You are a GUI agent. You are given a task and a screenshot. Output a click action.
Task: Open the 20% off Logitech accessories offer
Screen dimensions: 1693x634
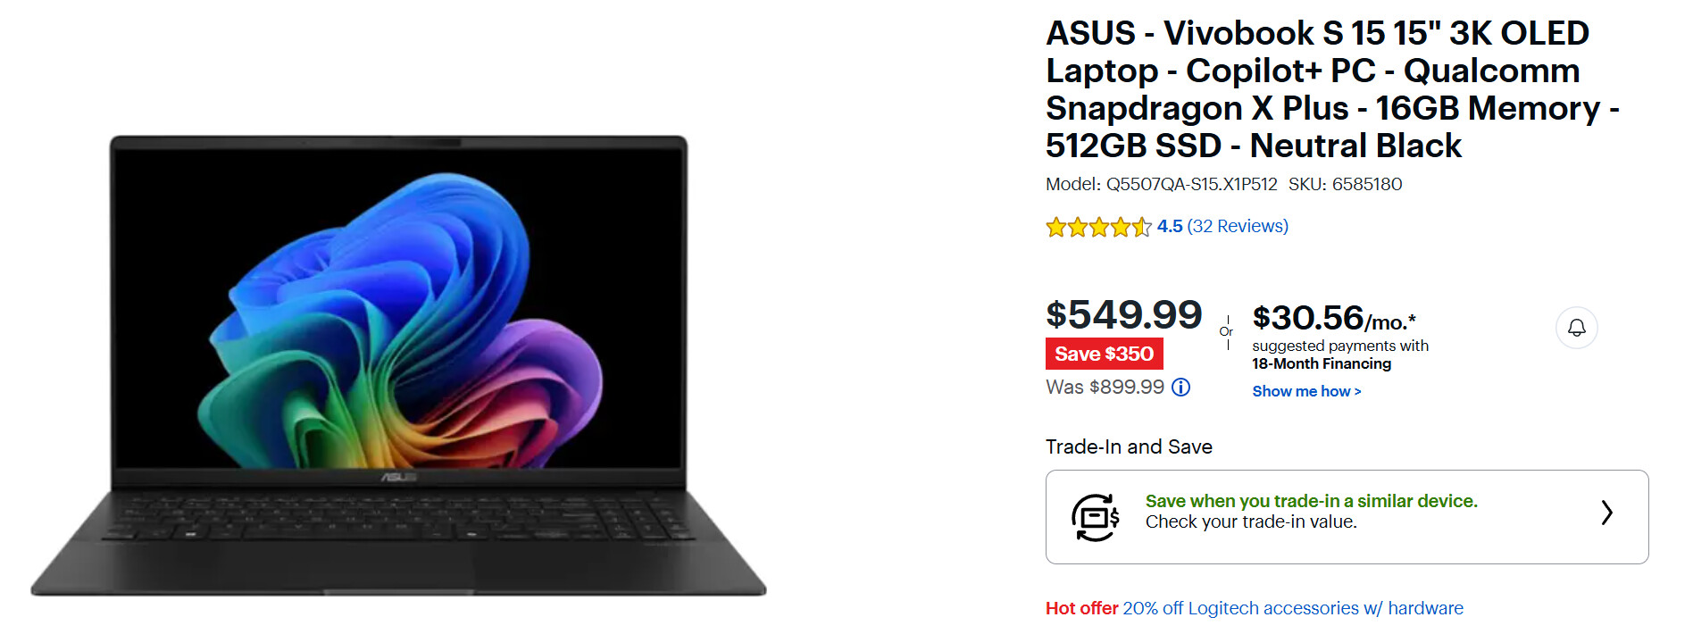1292,608
